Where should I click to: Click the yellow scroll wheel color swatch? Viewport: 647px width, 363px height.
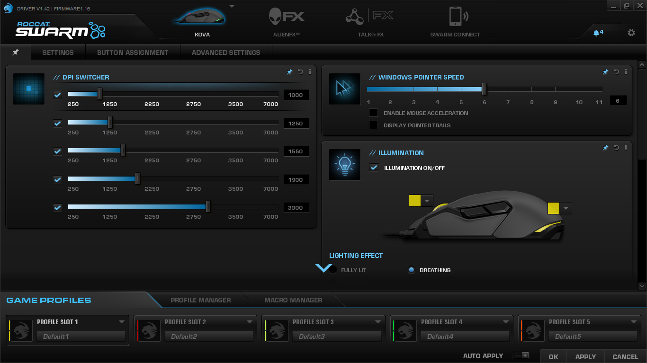pos(414,201)
